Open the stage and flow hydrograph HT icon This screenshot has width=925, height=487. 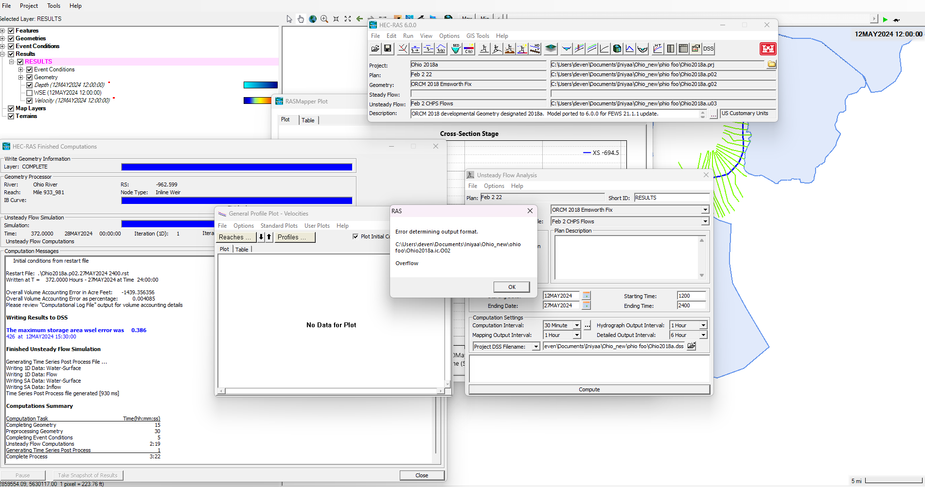pyautogui.click(x=658, y=49)
